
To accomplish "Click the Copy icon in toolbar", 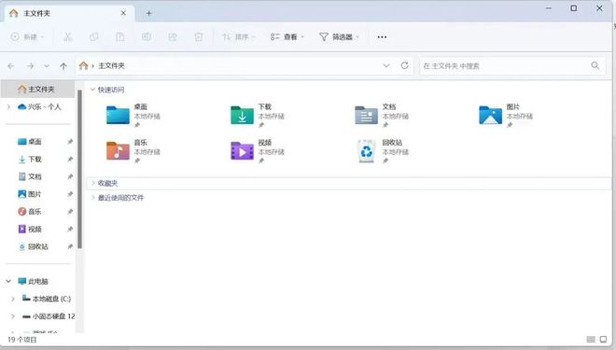I will tap(94, 37).
